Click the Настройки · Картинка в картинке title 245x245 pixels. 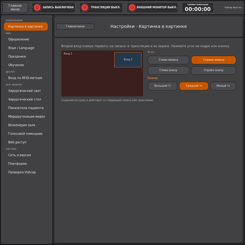[x=149, y=26]
